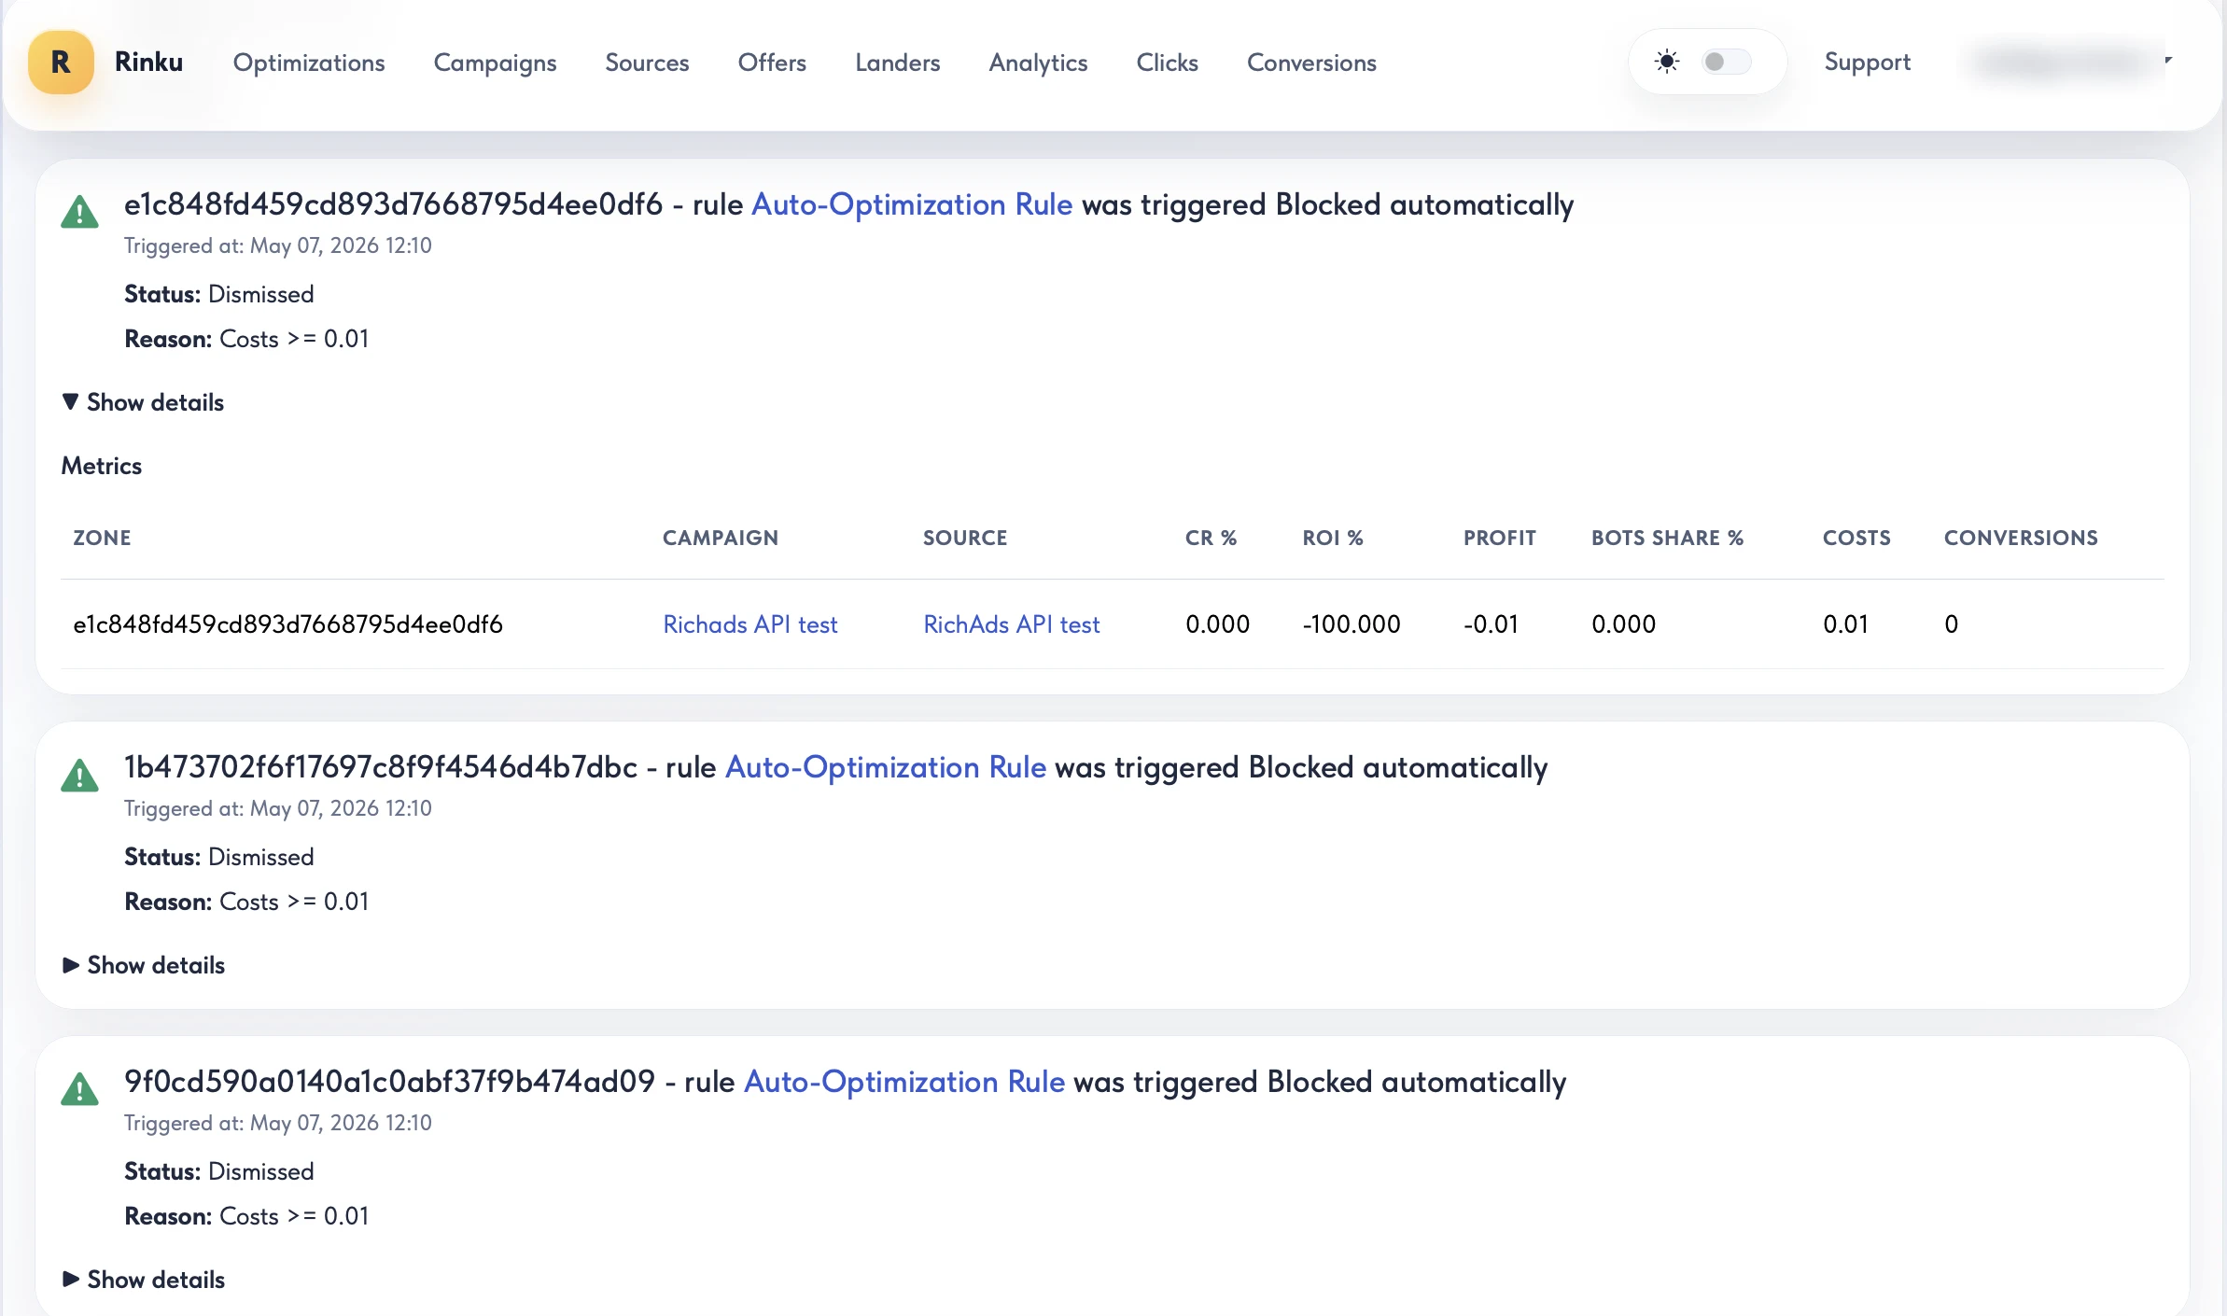Click the ROI % column header

[x=1333, y=538]
